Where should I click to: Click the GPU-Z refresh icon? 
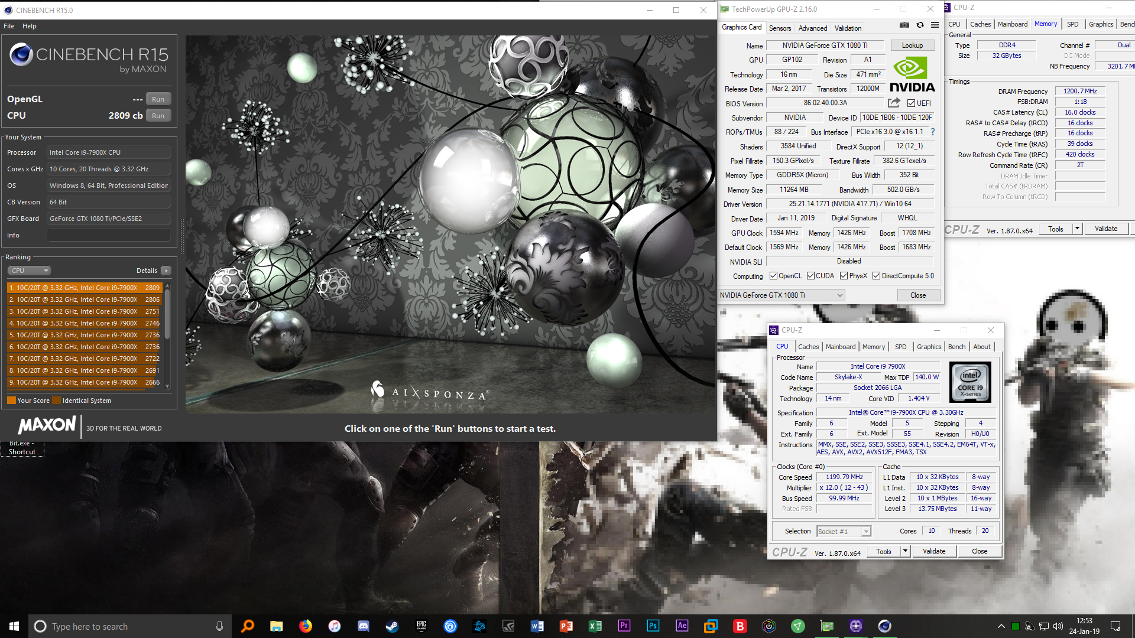(x=920, y=25)
